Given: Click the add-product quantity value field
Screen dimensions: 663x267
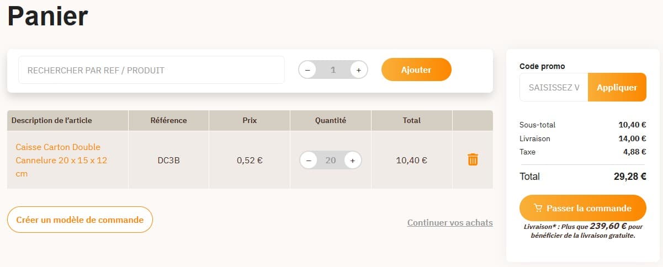Looking at the screenshot, I should point(333,70).
